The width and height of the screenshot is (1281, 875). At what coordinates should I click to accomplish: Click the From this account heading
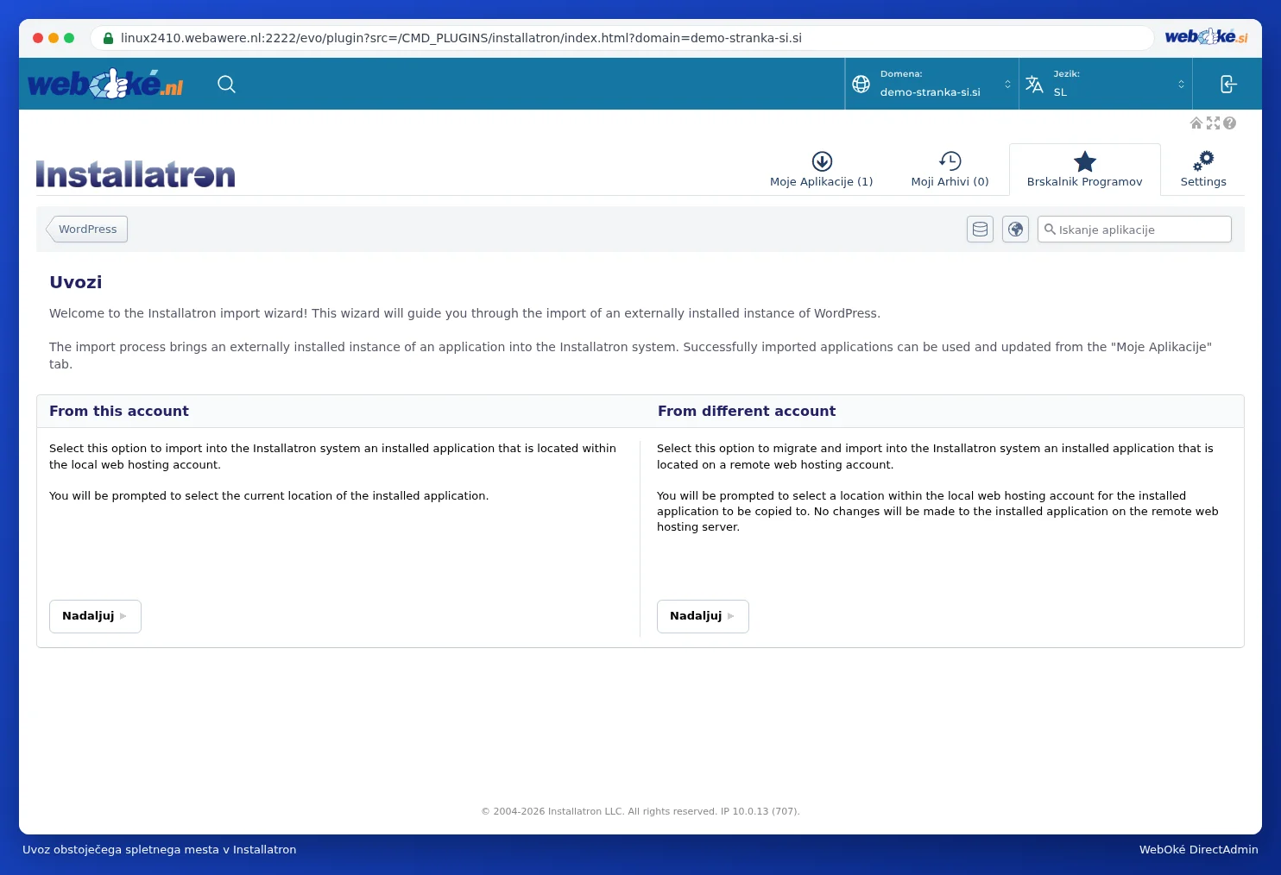(x=119, y=412)
